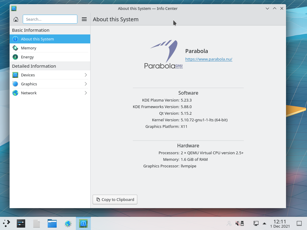Click the Energy lightning icon

point(15,57)
